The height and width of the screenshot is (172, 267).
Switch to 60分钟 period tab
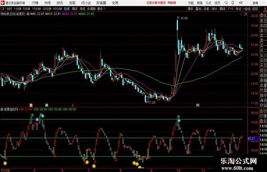point(57,9)
